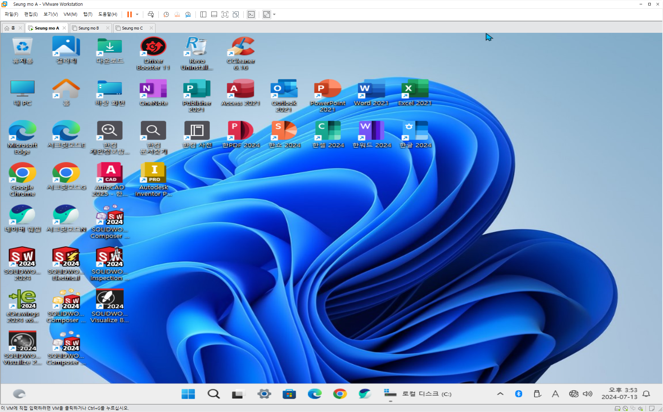663x412 pixels.
Task: Select the Access 2021 icon
Action: point(241,93)
